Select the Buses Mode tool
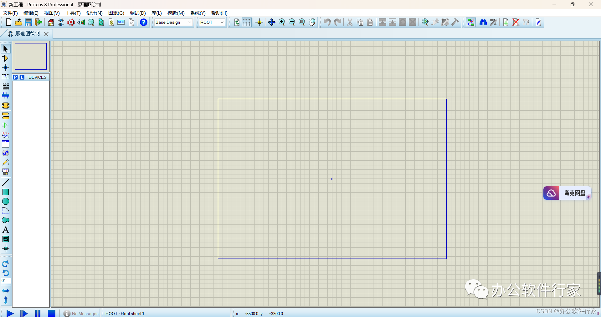The height and width of the screenshot is (317, 601). tap(6, 96)
